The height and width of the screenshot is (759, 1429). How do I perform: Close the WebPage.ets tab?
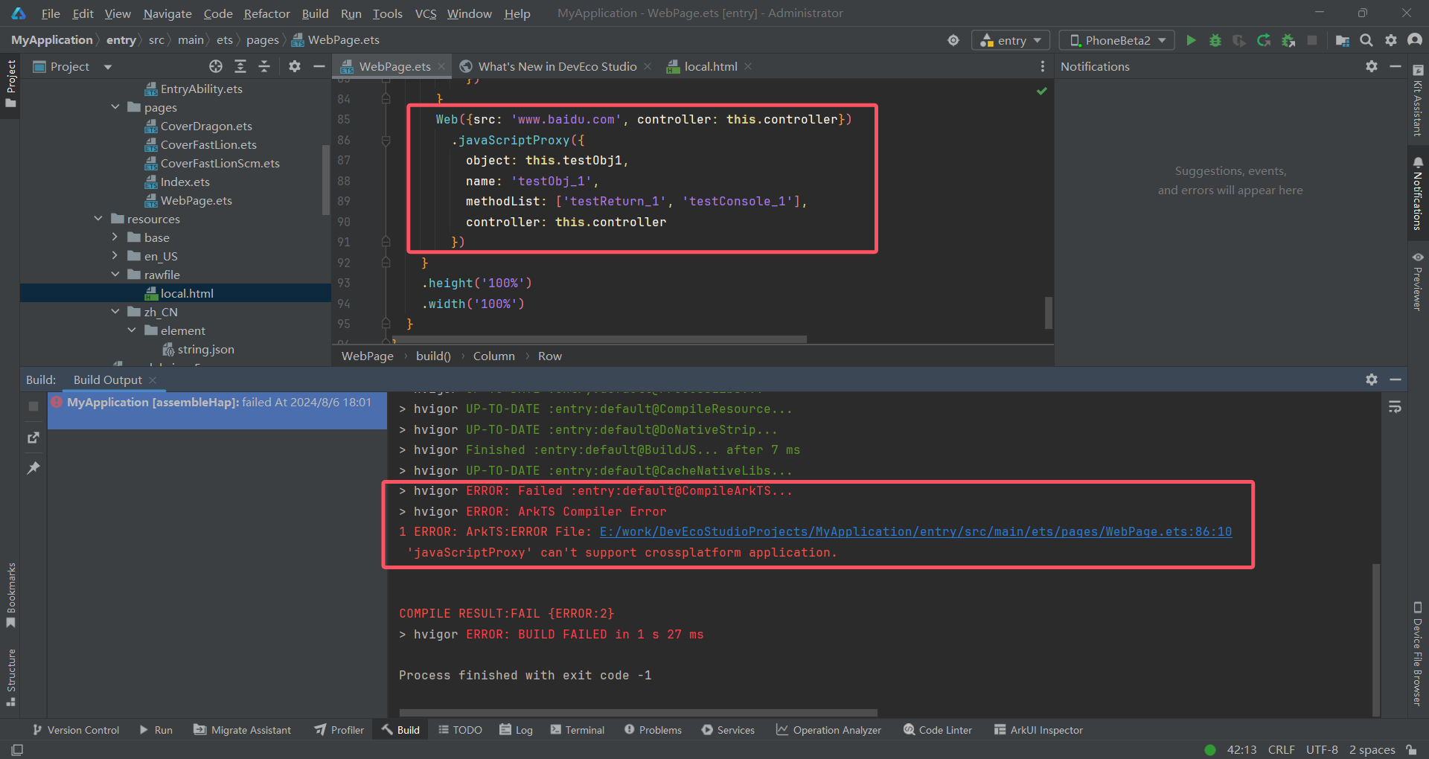[441, 66]
